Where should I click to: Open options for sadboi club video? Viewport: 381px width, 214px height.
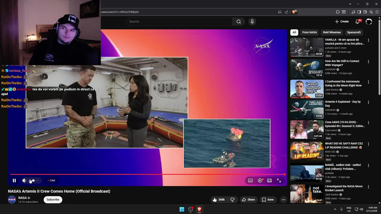click(x=368, y=165)
